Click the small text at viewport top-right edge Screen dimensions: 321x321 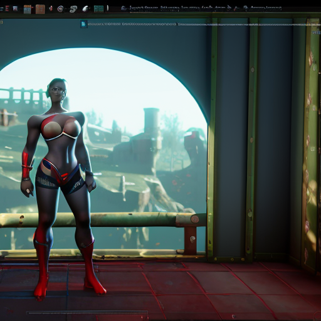point(317,33)
